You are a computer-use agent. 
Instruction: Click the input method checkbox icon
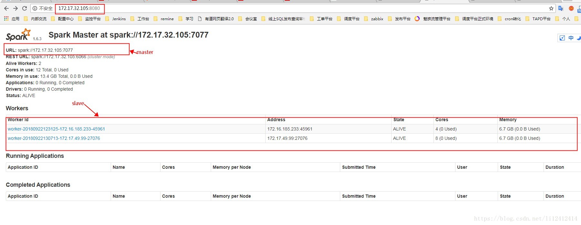(562, 38)
